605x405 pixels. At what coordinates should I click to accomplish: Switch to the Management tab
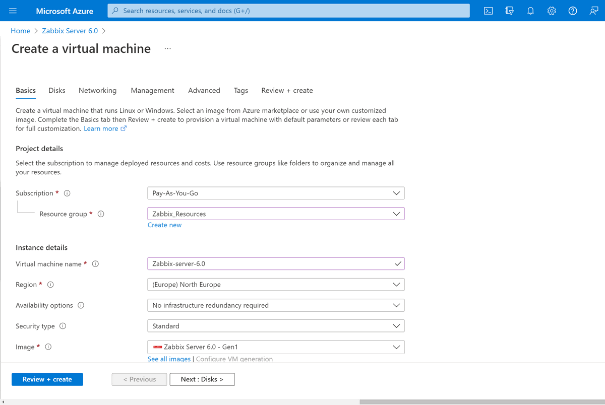point(152,91)
